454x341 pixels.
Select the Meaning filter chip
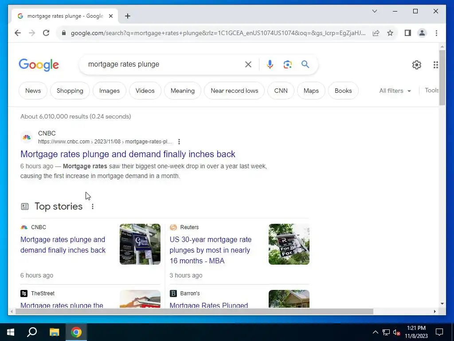(182, 91)
